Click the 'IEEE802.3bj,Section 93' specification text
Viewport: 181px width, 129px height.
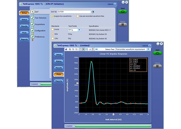98,34
